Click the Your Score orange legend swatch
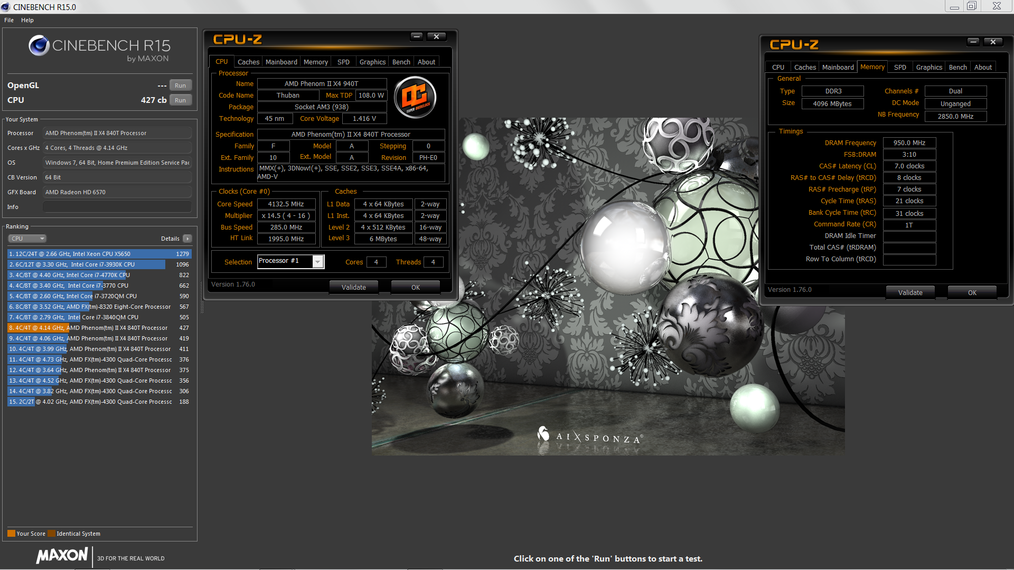The height and width of the screenshot is (570, 1014). coord(11,534)
